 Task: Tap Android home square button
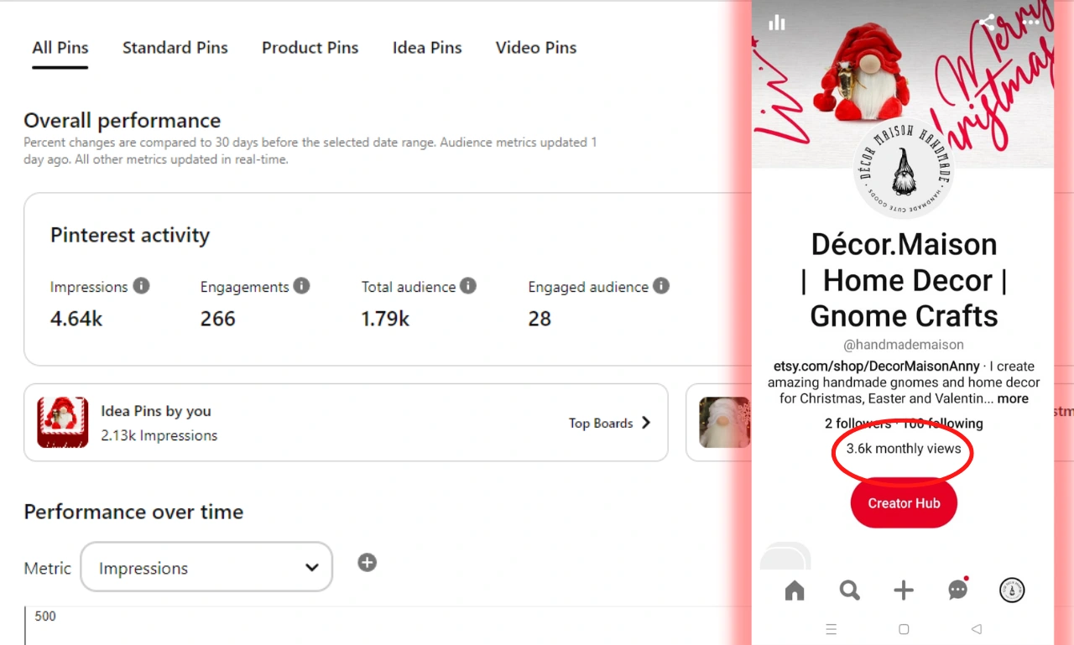[x=904, y=629]
